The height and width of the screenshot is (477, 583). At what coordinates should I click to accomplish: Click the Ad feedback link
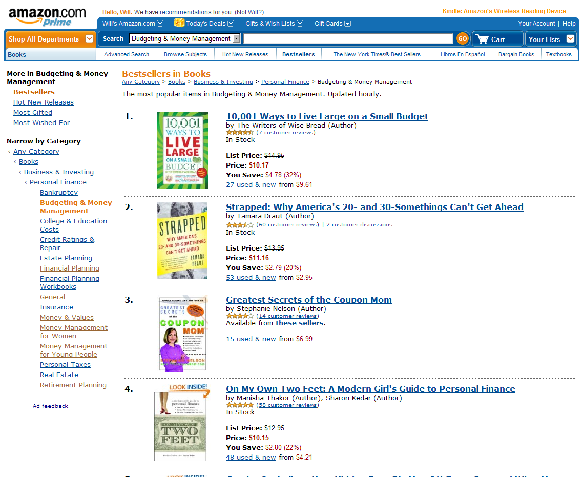(x=50, y=406)
